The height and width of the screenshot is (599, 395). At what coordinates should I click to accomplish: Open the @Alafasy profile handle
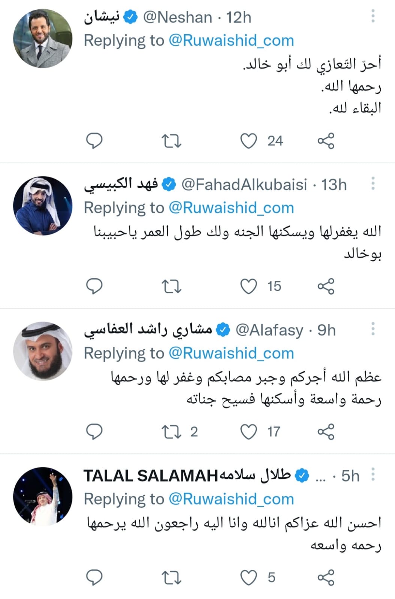click(269, 330)
